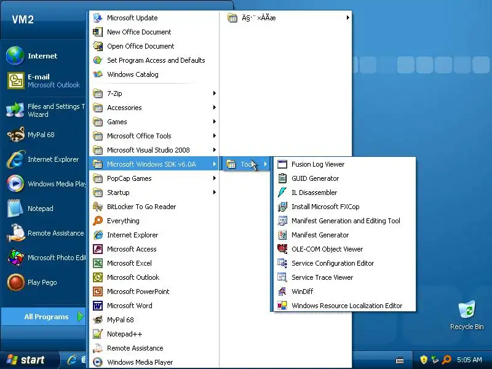Expand the Accessories submenu arrow
The height and width of the screenshot is (369, 492).
pyautogui.click(x=214, y=107)
